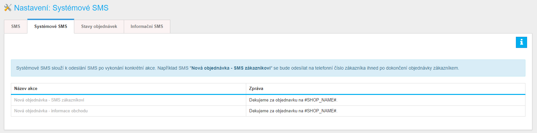
Task: Click the second table row of actions
Action: click(x=268, y=111)
